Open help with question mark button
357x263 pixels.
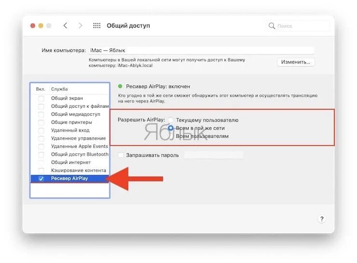tap(322, 219)
